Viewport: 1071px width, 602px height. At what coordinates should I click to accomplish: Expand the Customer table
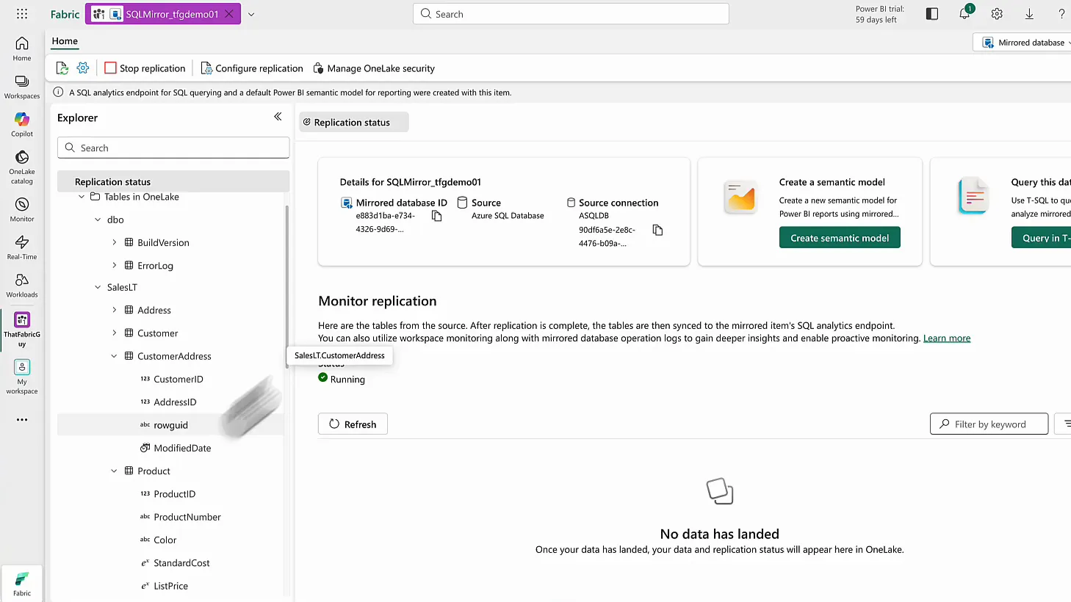click(114, 333)
